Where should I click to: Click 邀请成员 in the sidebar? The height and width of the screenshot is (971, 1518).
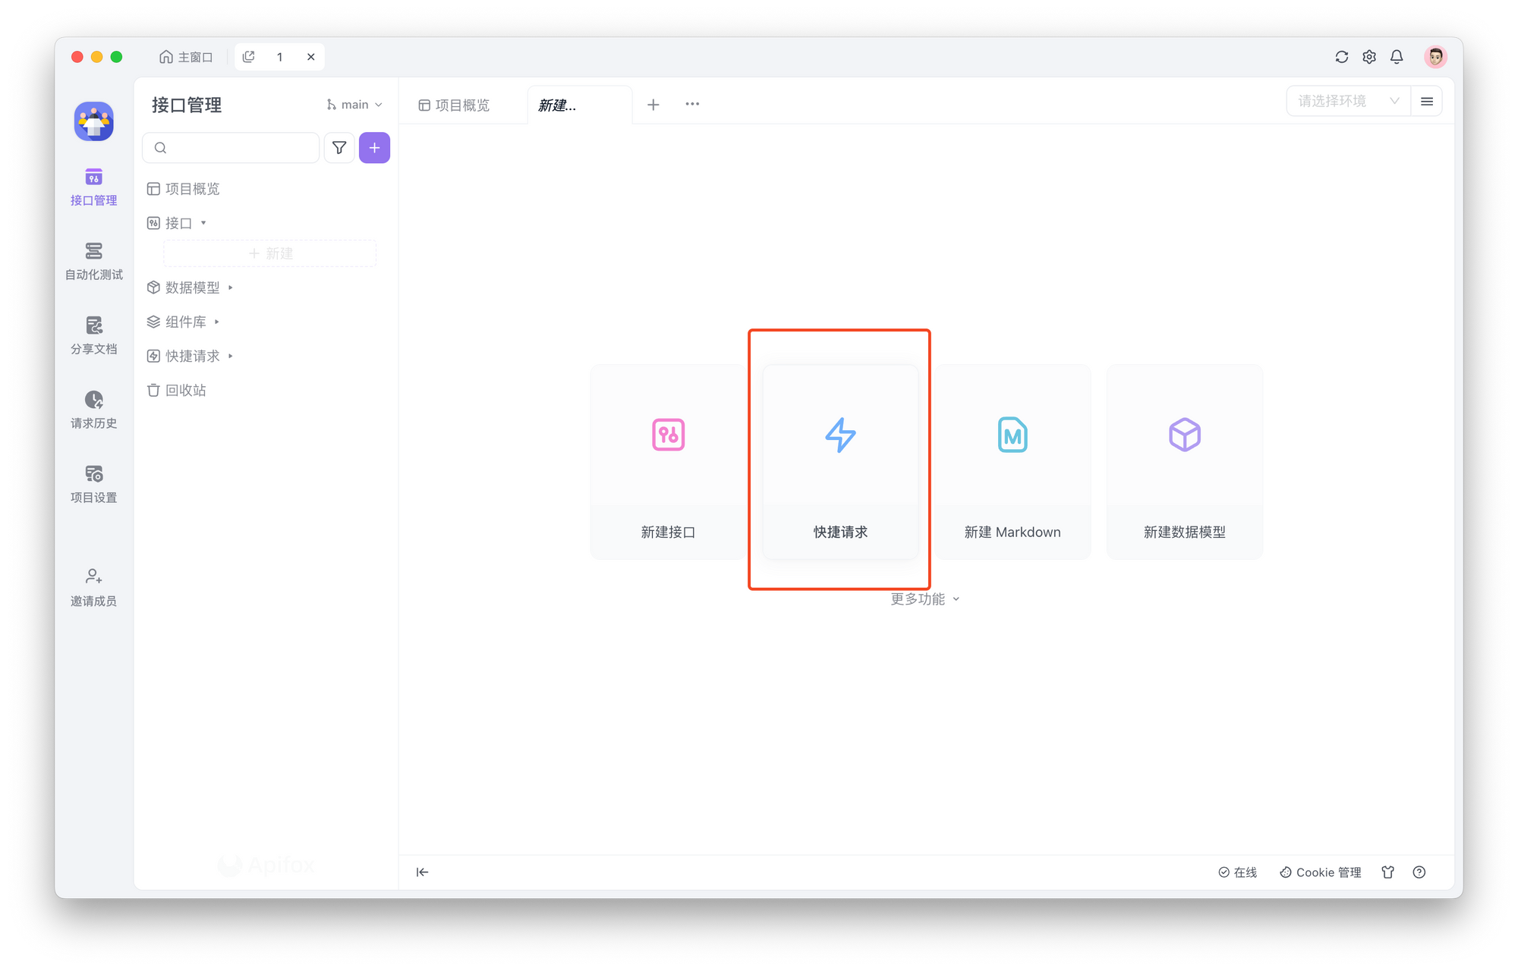tap(93, 588)
